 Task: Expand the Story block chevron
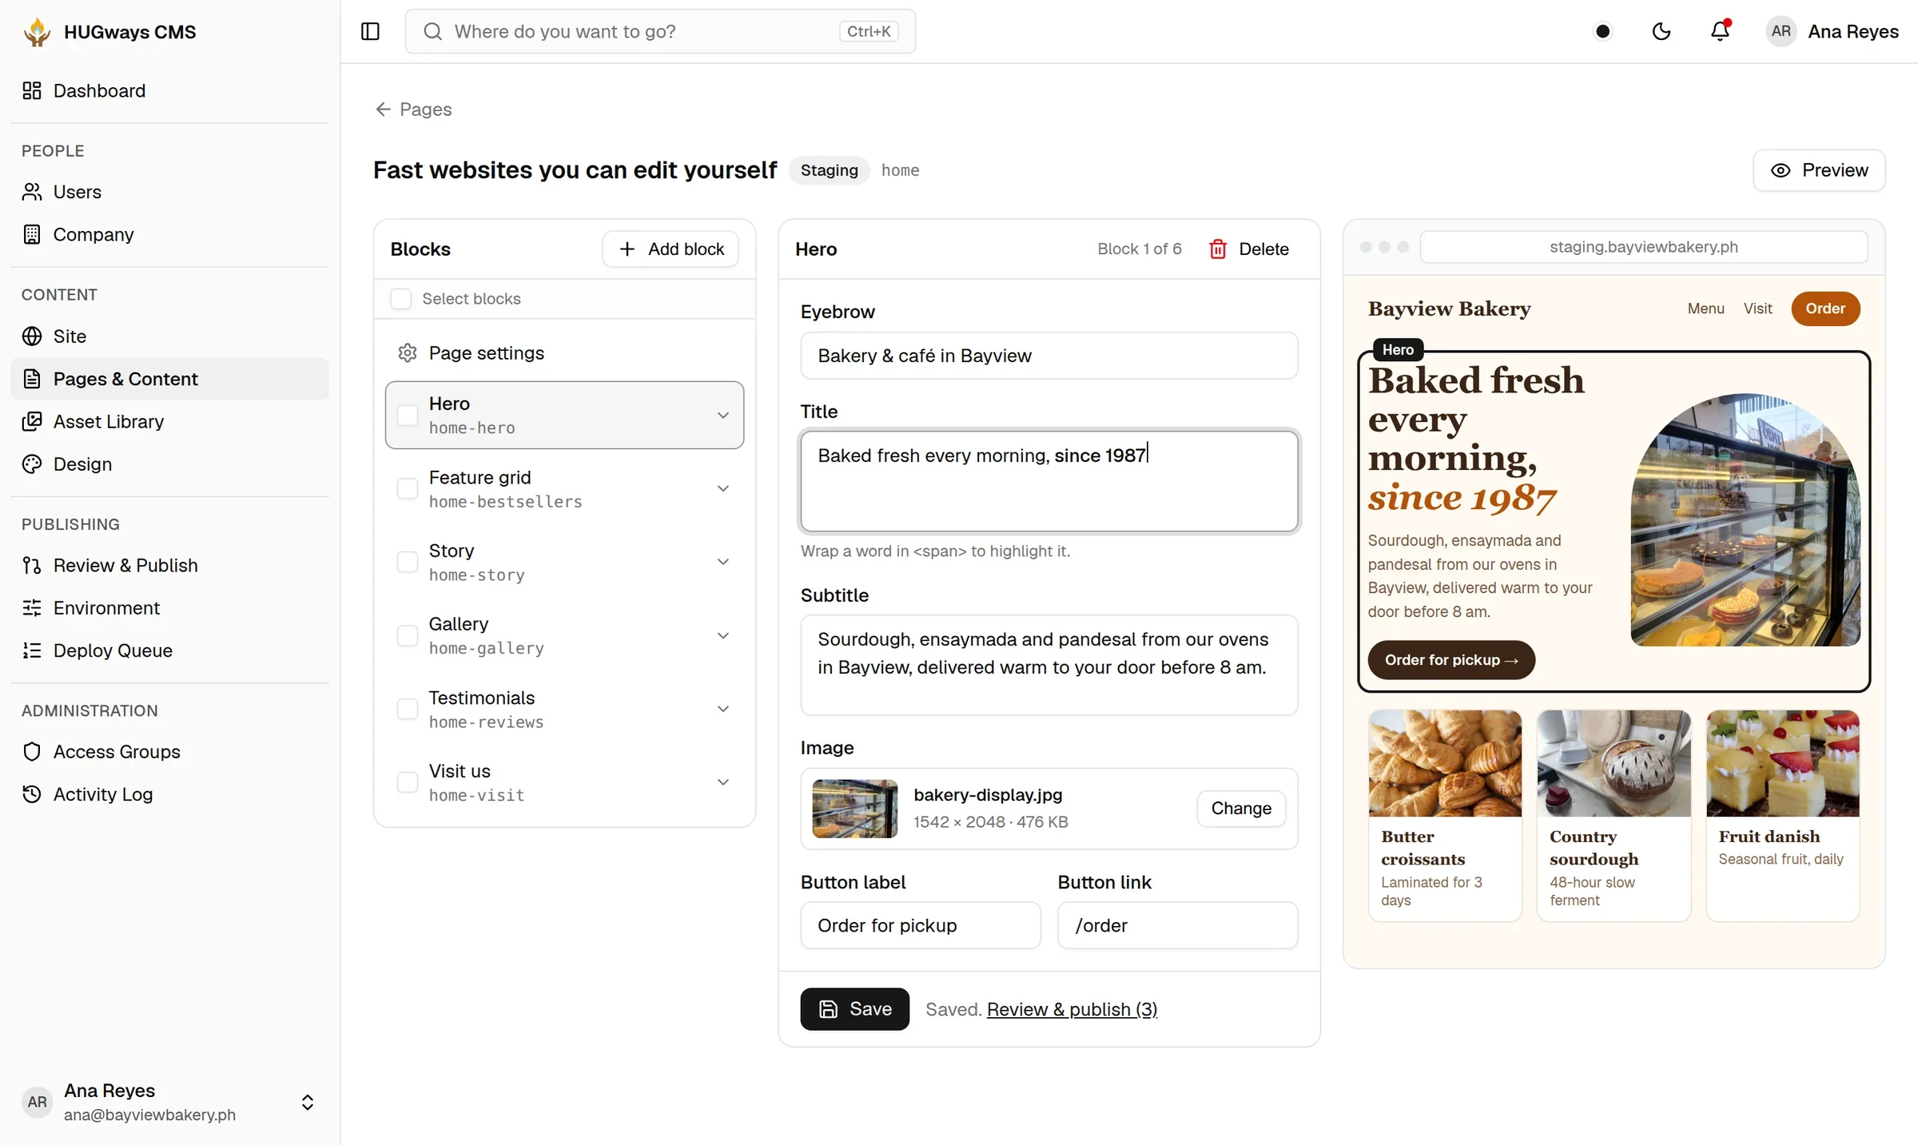click(x=723, y=563)
